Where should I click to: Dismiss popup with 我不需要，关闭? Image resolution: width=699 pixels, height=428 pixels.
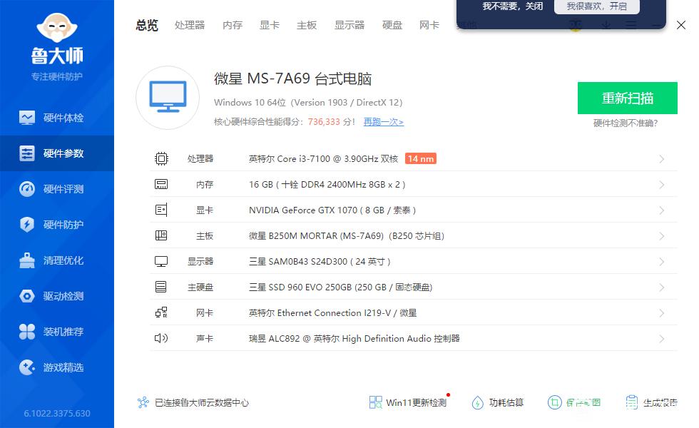[x=513, y=6]
